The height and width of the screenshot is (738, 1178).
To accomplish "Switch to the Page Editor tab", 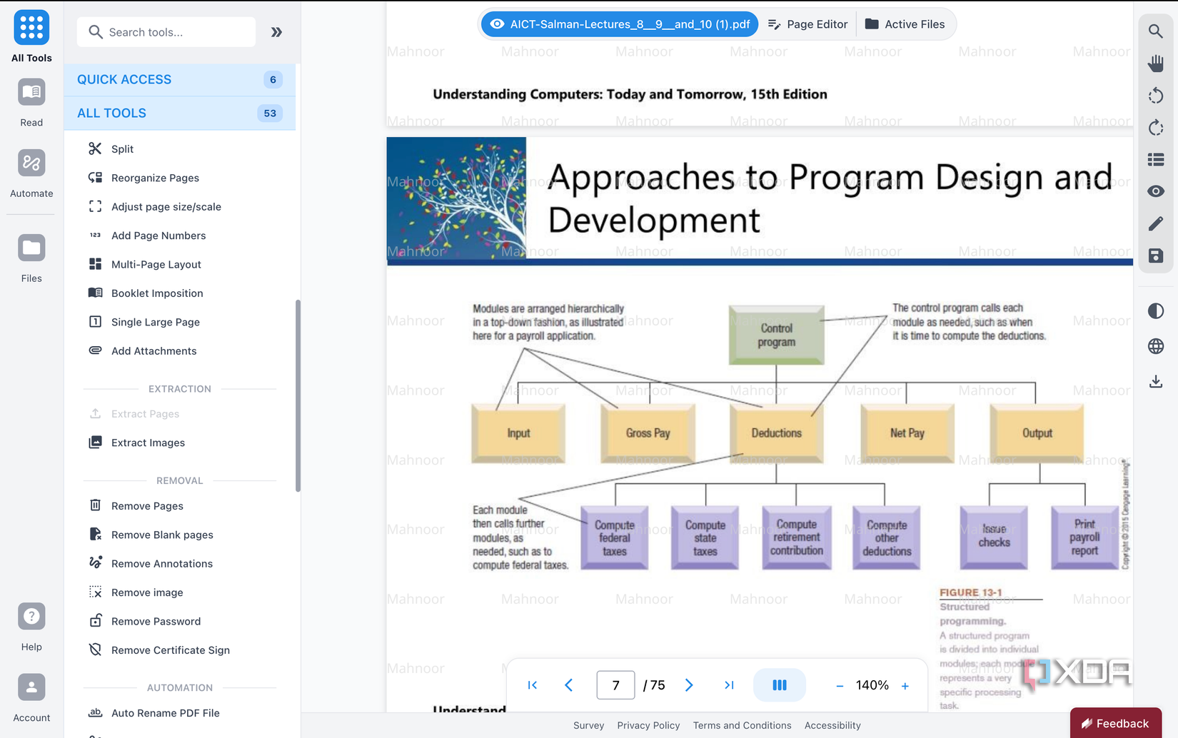I will point(807,24).
